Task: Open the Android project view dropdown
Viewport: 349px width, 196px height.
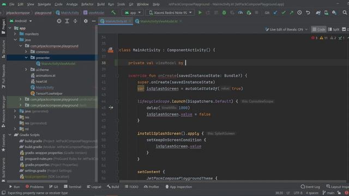Action: [x=21, y=21]
